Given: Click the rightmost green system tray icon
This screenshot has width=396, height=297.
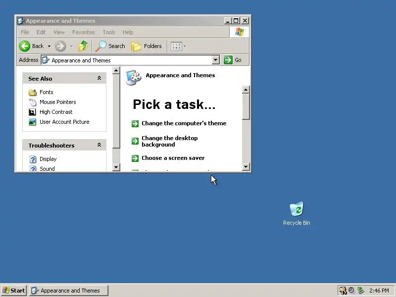Looking at the screenshot, I should [360, 291].
